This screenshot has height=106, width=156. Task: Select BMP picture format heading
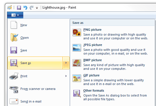93,60
